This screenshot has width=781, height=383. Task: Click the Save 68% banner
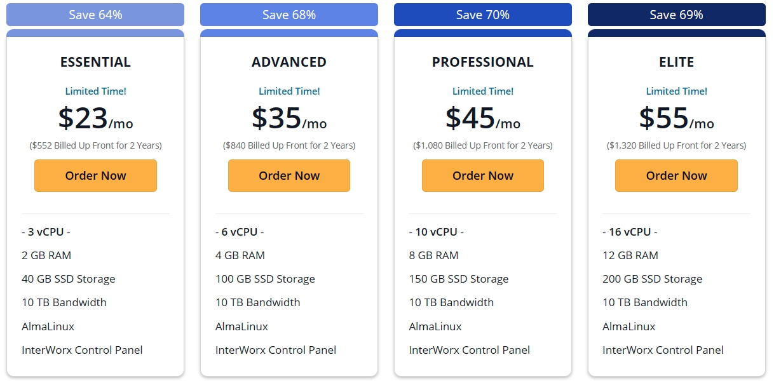(289, 15)
